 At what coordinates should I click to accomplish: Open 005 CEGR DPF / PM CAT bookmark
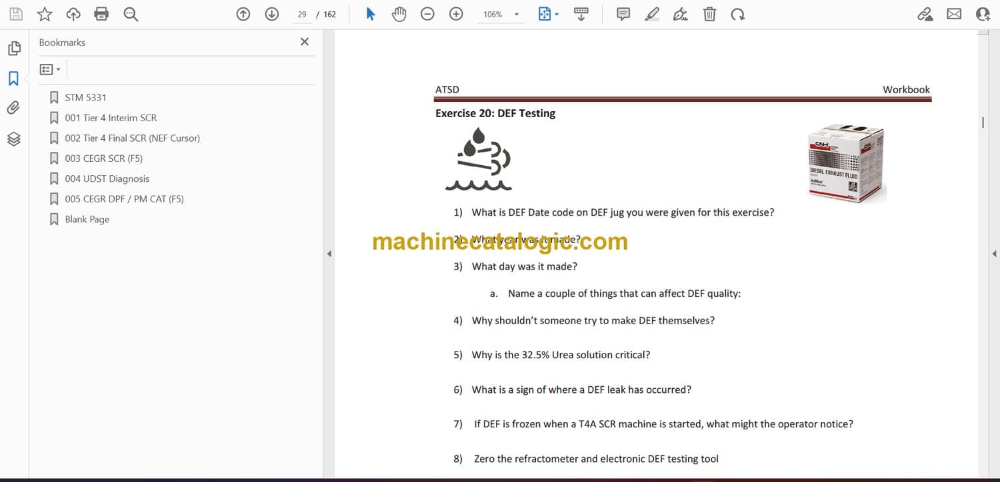coord(124,198)
